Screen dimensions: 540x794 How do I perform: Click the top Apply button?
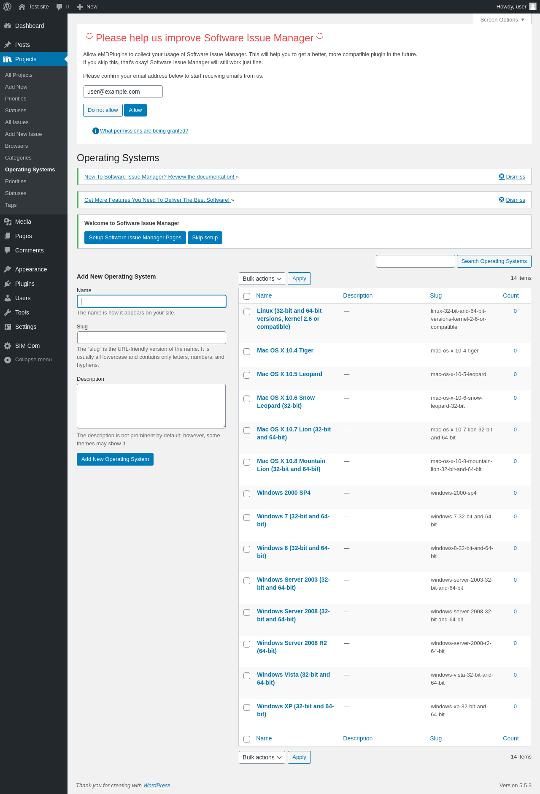(x=299, y=279)
